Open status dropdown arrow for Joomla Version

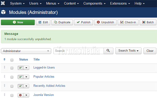[x=26, y=95]
